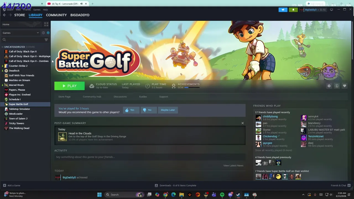354x199 pixels.
Task: Open the Discussions link
Action: pos(120,97)
